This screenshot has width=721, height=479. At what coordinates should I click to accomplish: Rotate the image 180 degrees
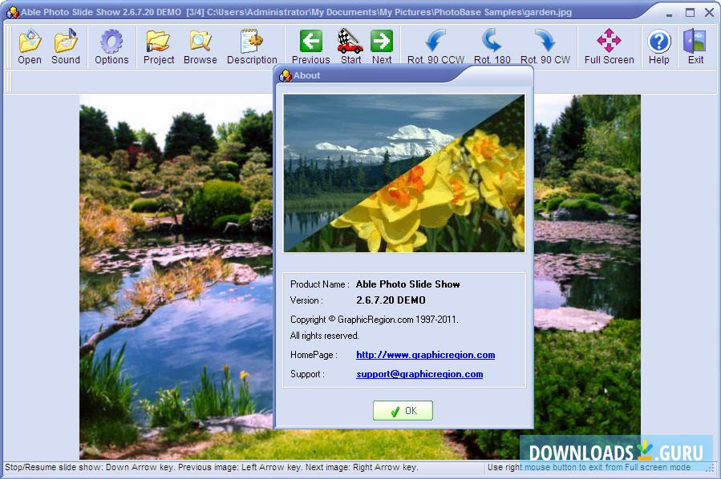pyautogui.click(x=492, y=46)
